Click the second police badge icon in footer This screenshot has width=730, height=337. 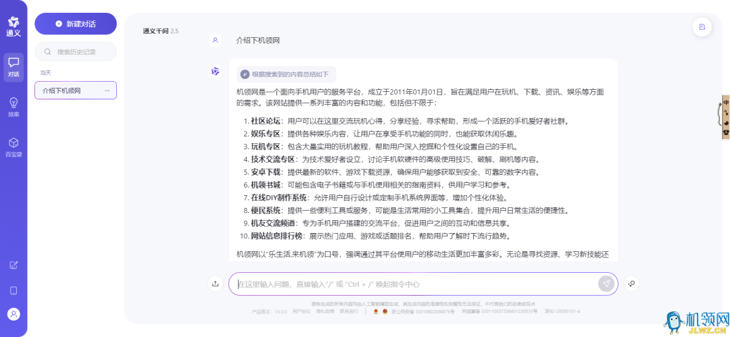point(385,311)
